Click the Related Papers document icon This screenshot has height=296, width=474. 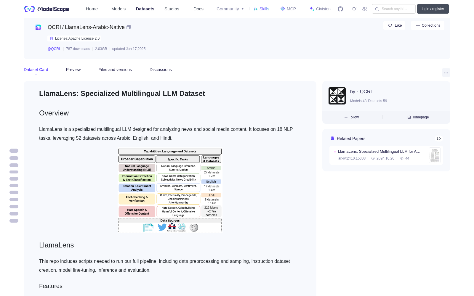pos(332,139)
